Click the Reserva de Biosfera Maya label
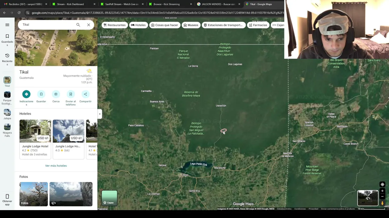Image resolution: width=389 pixels, height=218 pixels. 191,94
